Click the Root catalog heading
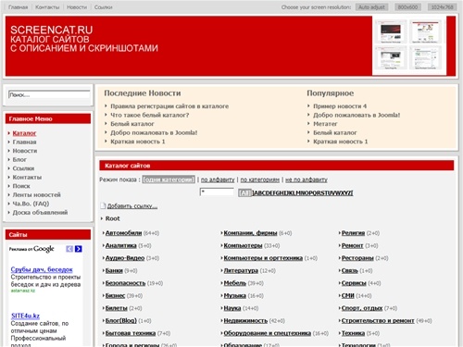 coord(112,218)
